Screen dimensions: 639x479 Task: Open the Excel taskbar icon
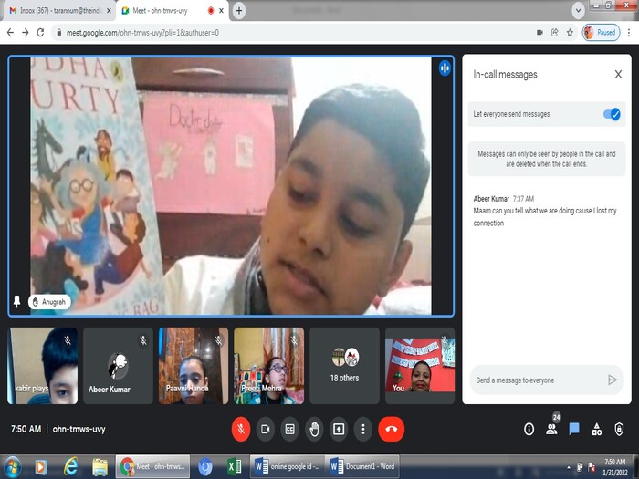(234, 466)
